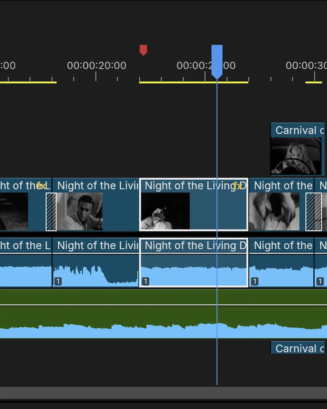
Task: Select transition after the raised-hands clip
Action: tap(314, 211)
